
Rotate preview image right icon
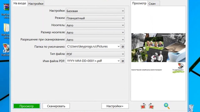(151, 106)
